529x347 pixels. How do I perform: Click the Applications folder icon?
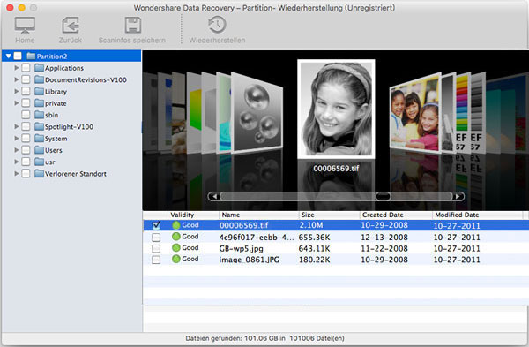[40, 68]
